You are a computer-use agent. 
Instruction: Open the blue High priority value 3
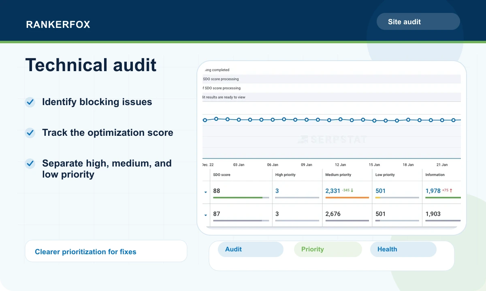coord(277,191)
